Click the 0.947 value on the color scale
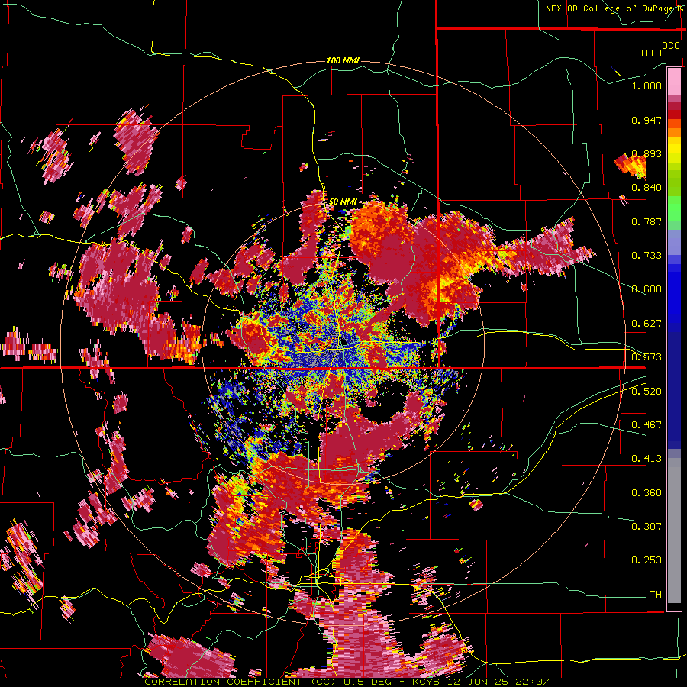The width and height of the screenshot is (687, 687). point(647,120)
